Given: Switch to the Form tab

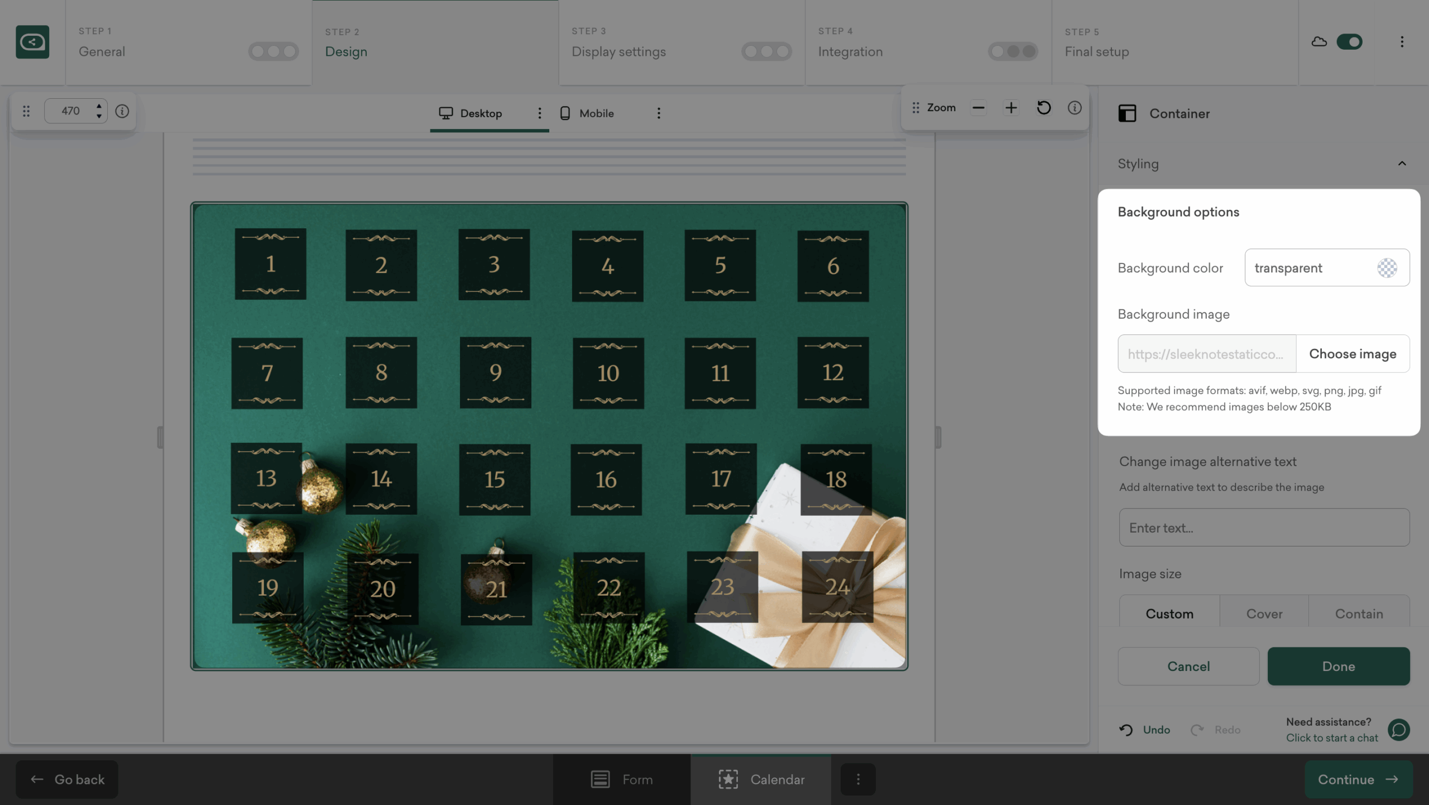Looking at the screenshot, I should coord(622,779).
